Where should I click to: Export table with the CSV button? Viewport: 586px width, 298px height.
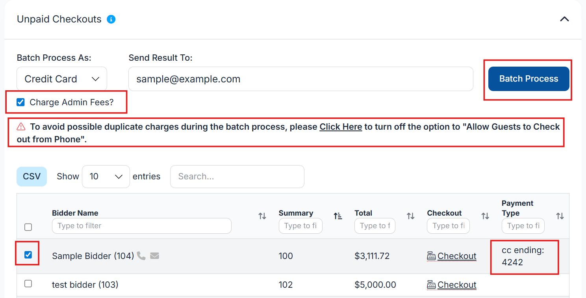tap(32, 177)
